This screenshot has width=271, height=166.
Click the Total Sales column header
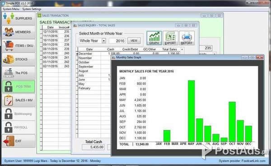(169, 49)
